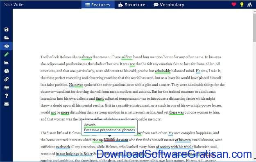Viewport: 256px width, 162px height.
Task: Click the question mark help icon
Action: [7, 96]
